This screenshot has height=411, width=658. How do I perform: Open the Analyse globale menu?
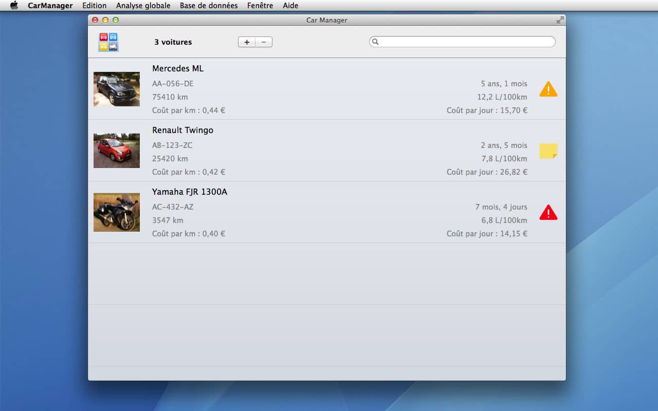point(143,6)
